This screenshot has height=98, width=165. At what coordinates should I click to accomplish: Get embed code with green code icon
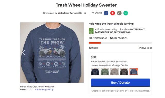click(126, 13)
